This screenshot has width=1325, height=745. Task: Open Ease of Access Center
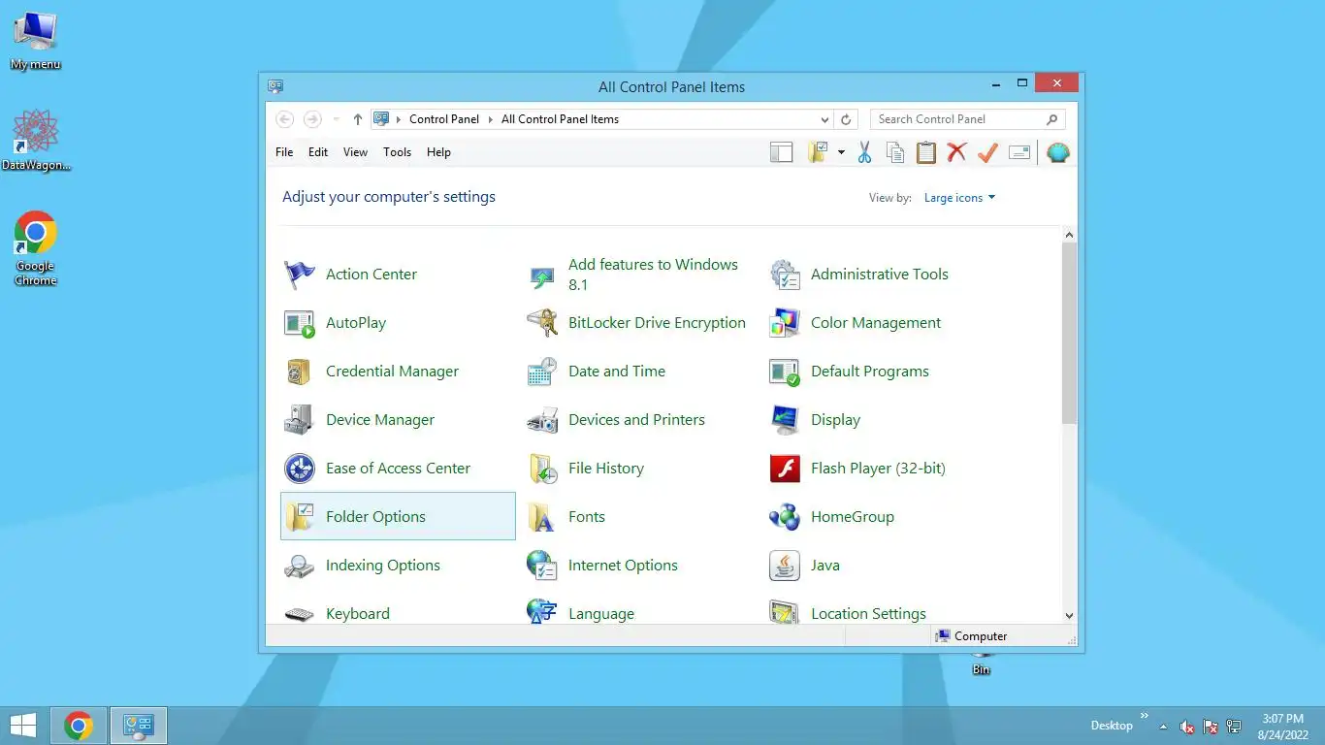coord(376,469)
